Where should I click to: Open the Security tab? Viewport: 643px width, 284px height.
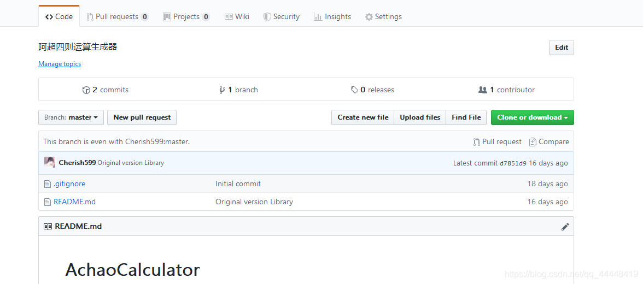pos(281,16)
